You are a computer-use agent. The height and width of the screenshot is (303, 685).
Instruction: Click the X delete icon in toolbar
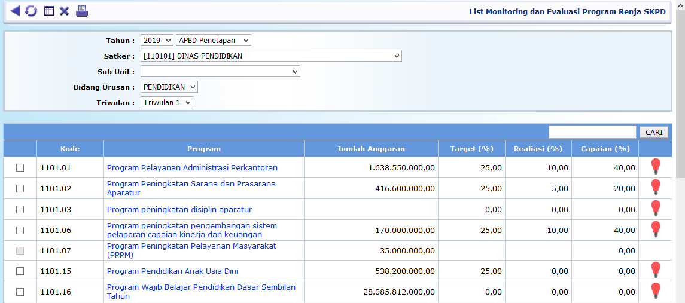click(x=65, y=11)
